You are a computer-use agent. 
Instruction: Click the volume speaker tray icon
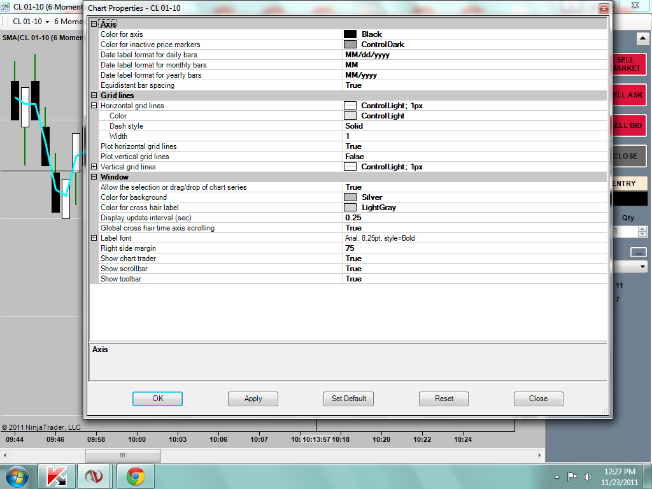(588, 476)
